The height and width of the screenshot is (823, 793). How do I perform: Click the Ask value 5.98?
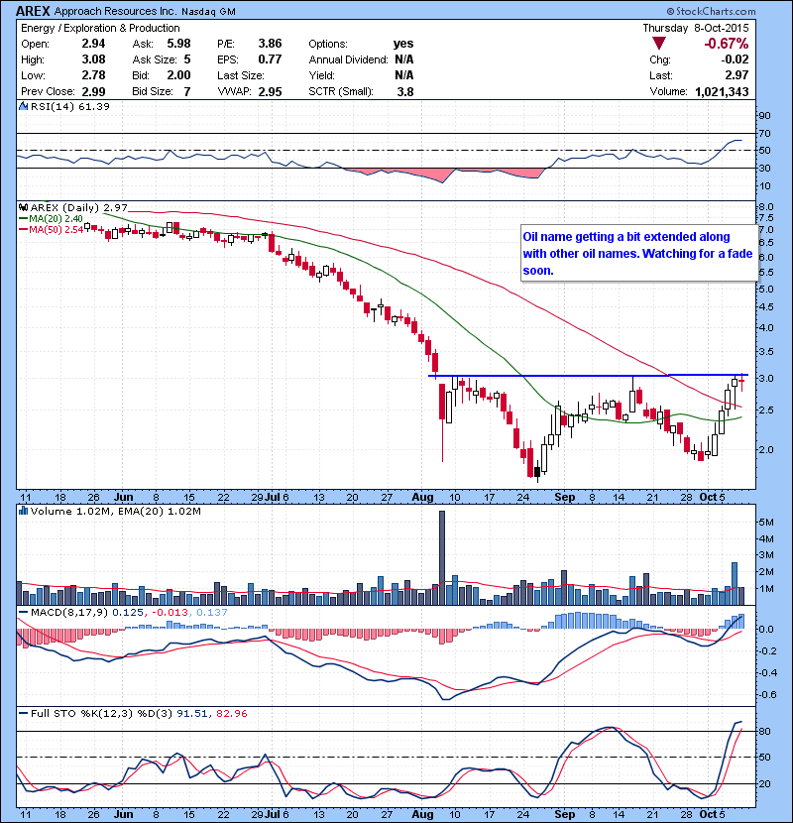[x=178, y=44]
